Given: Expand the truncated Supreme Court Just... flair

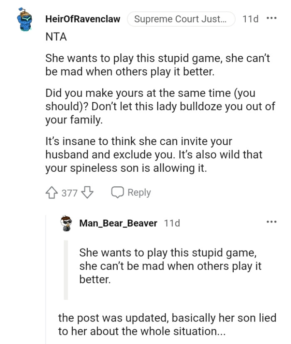Looking at the screenshot, I should coord(181,19).
